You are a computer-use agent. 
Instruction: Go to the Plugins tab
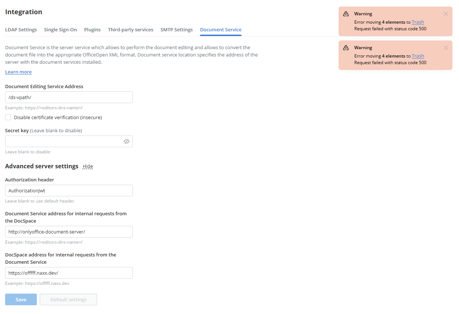pos(92,30)
